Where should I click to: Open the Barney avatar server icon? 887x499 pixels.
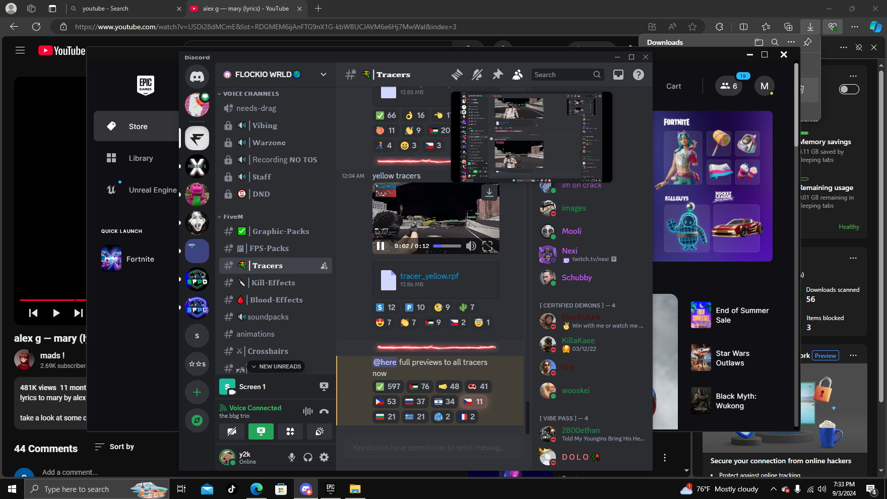point(197,194)
